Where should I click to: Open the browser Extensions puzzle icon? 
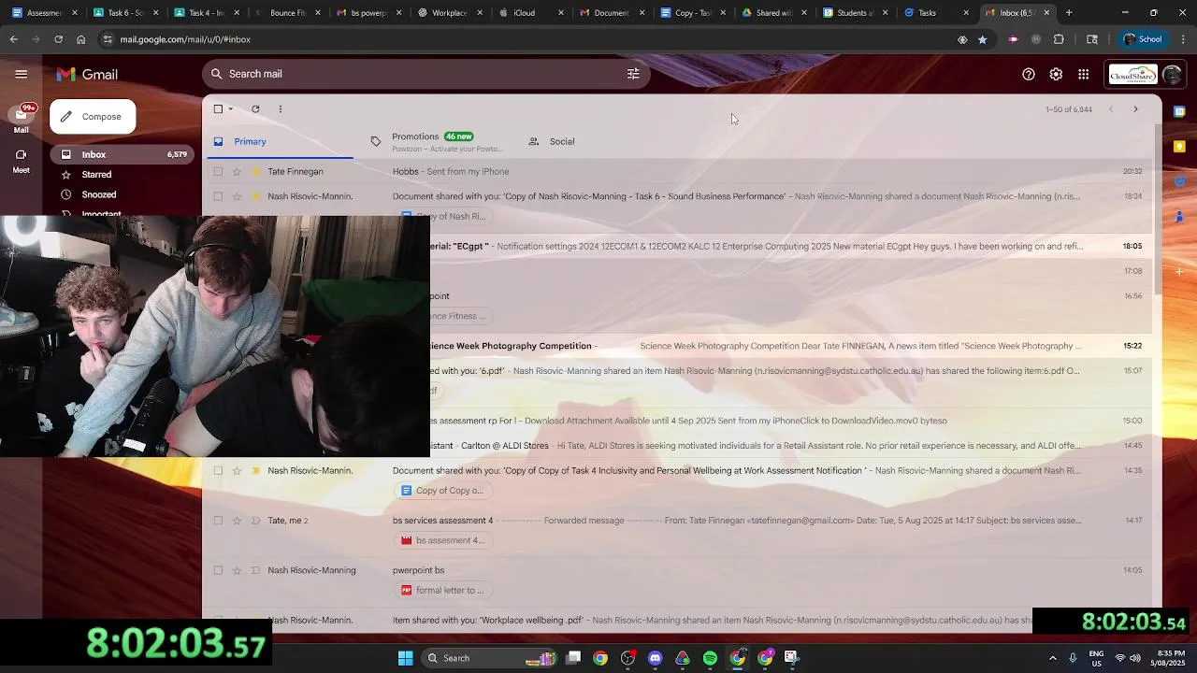pos(1059,39)
